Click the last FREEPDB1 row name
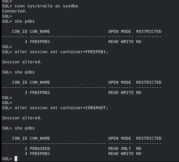 point(40,154)
